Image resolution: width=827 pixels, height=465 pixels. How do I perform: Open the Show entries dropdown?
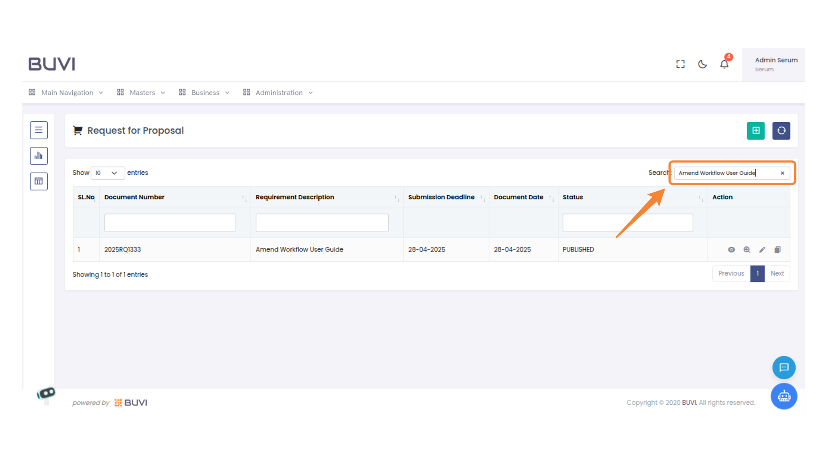[x=107, y=173]
